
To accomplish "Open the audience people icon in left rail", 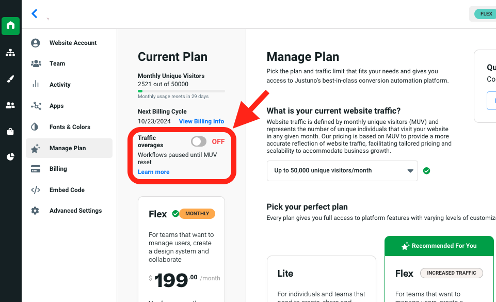I will tap(10, 105).
